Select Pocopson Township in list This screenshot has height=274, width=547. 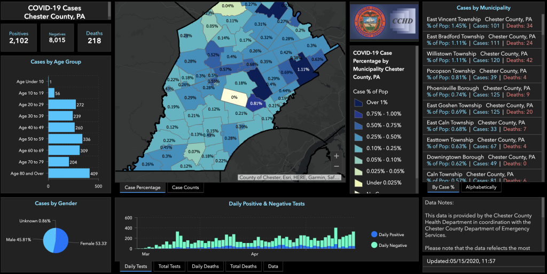click(482, 74)
